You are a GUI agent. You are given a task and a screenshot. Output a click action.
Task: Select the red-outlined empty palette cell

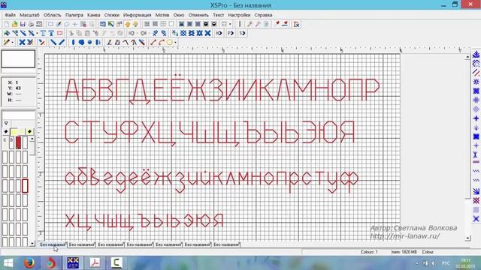point(25,186)
